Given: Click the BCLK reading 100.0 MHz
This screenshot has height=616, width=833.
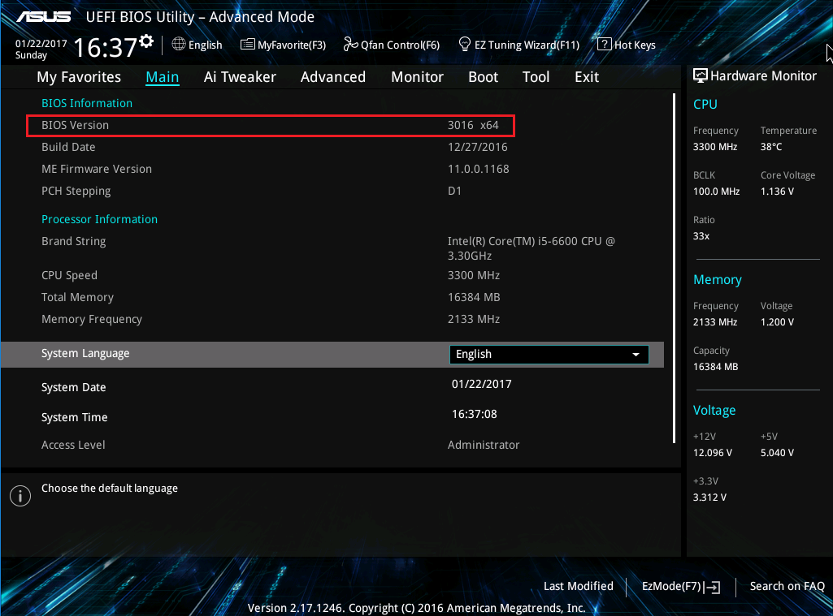Looking at the screenshot, I should point(716,192).
